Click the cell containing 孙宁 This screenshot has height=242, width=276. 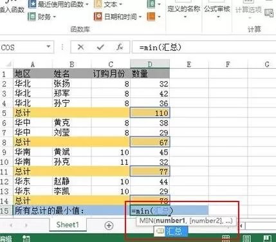(x=72, y=103)
